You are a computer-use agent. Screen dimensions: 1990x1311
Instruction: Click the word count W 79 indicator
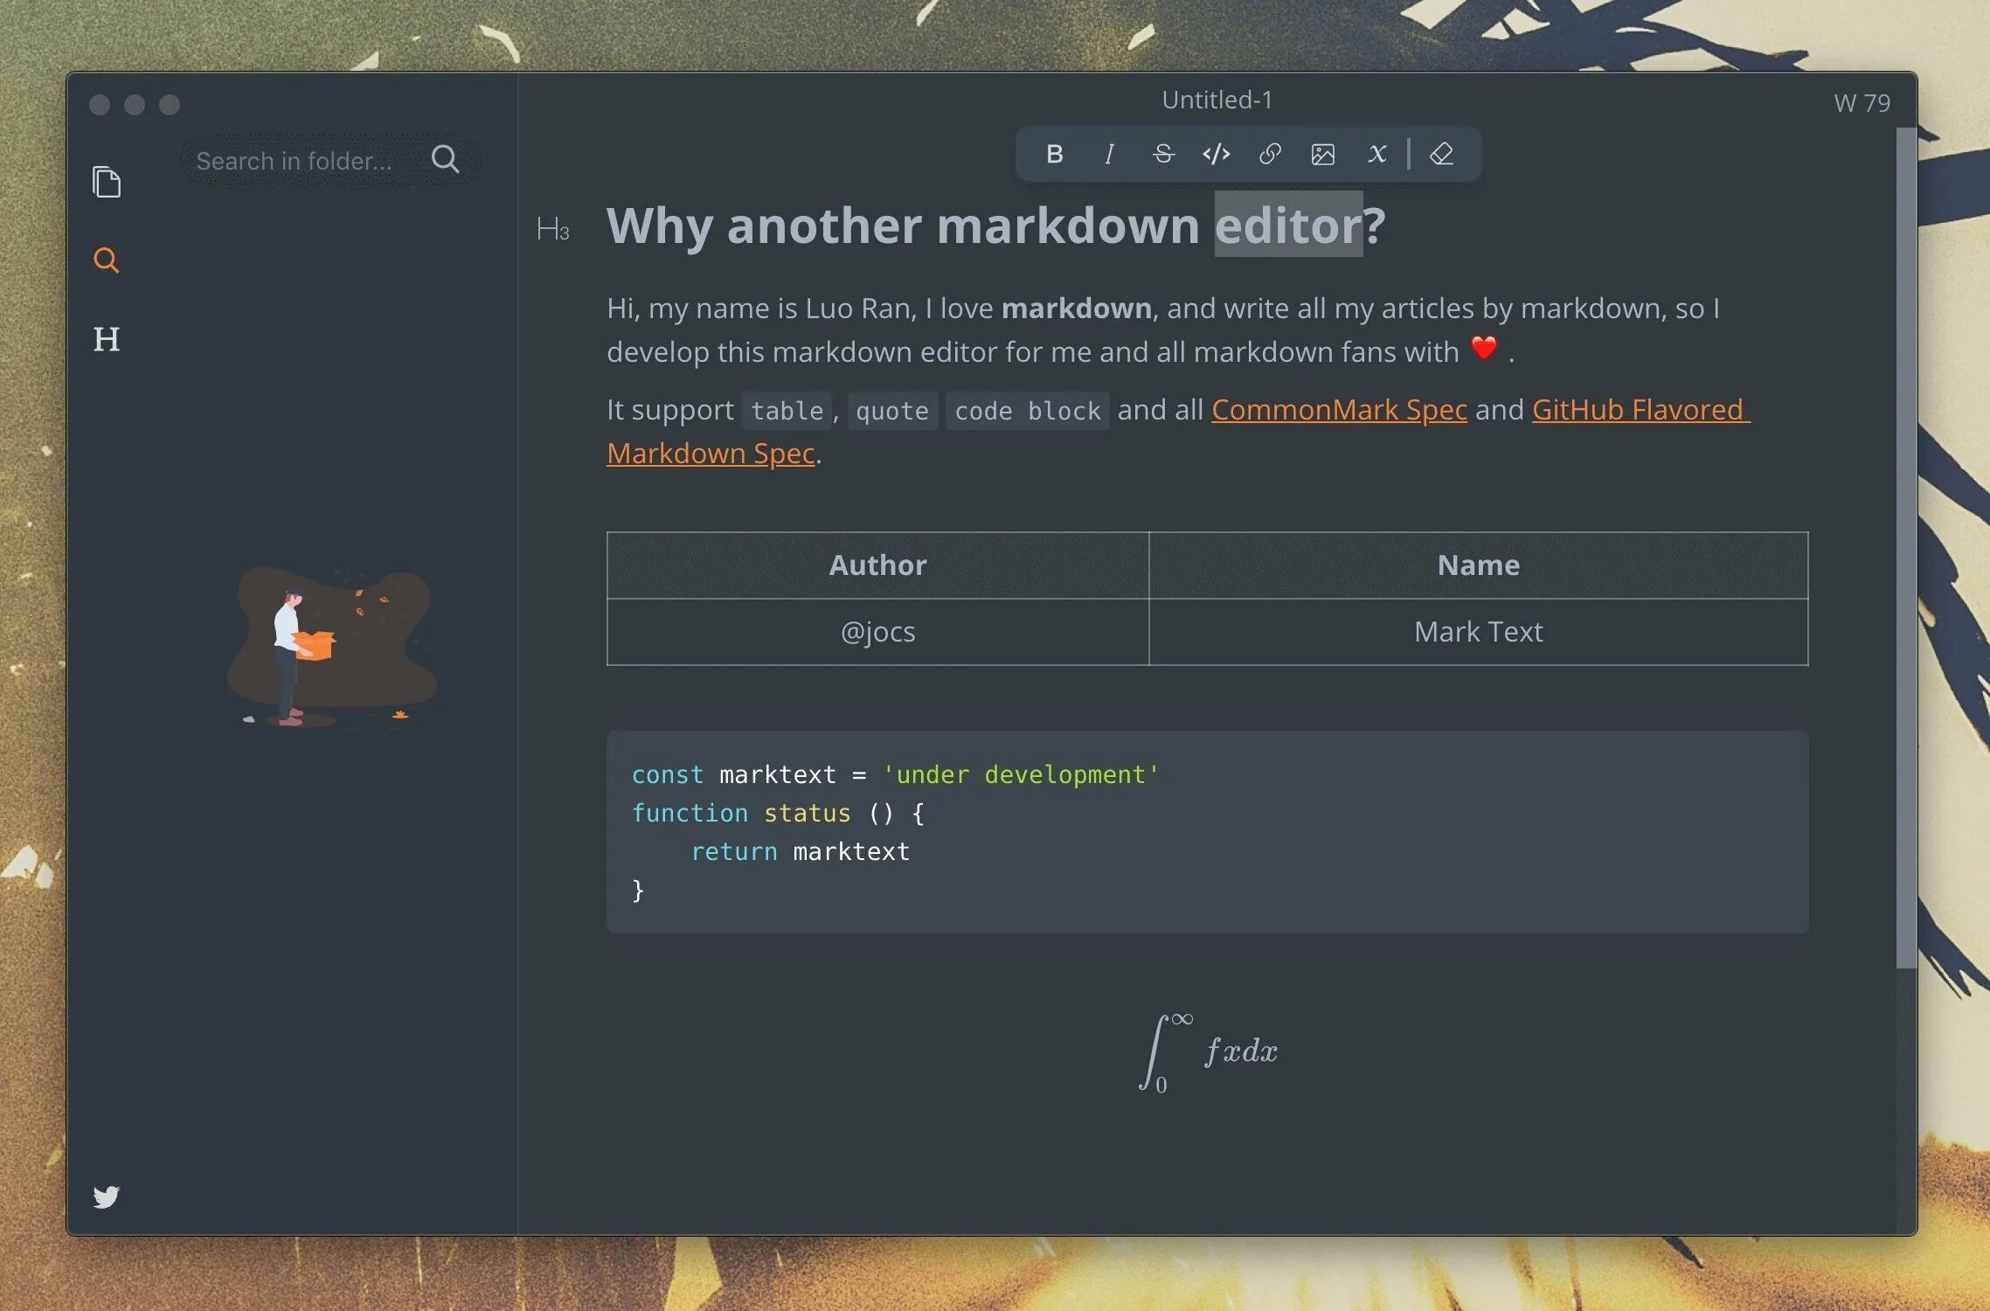[x=1862, y=103]
